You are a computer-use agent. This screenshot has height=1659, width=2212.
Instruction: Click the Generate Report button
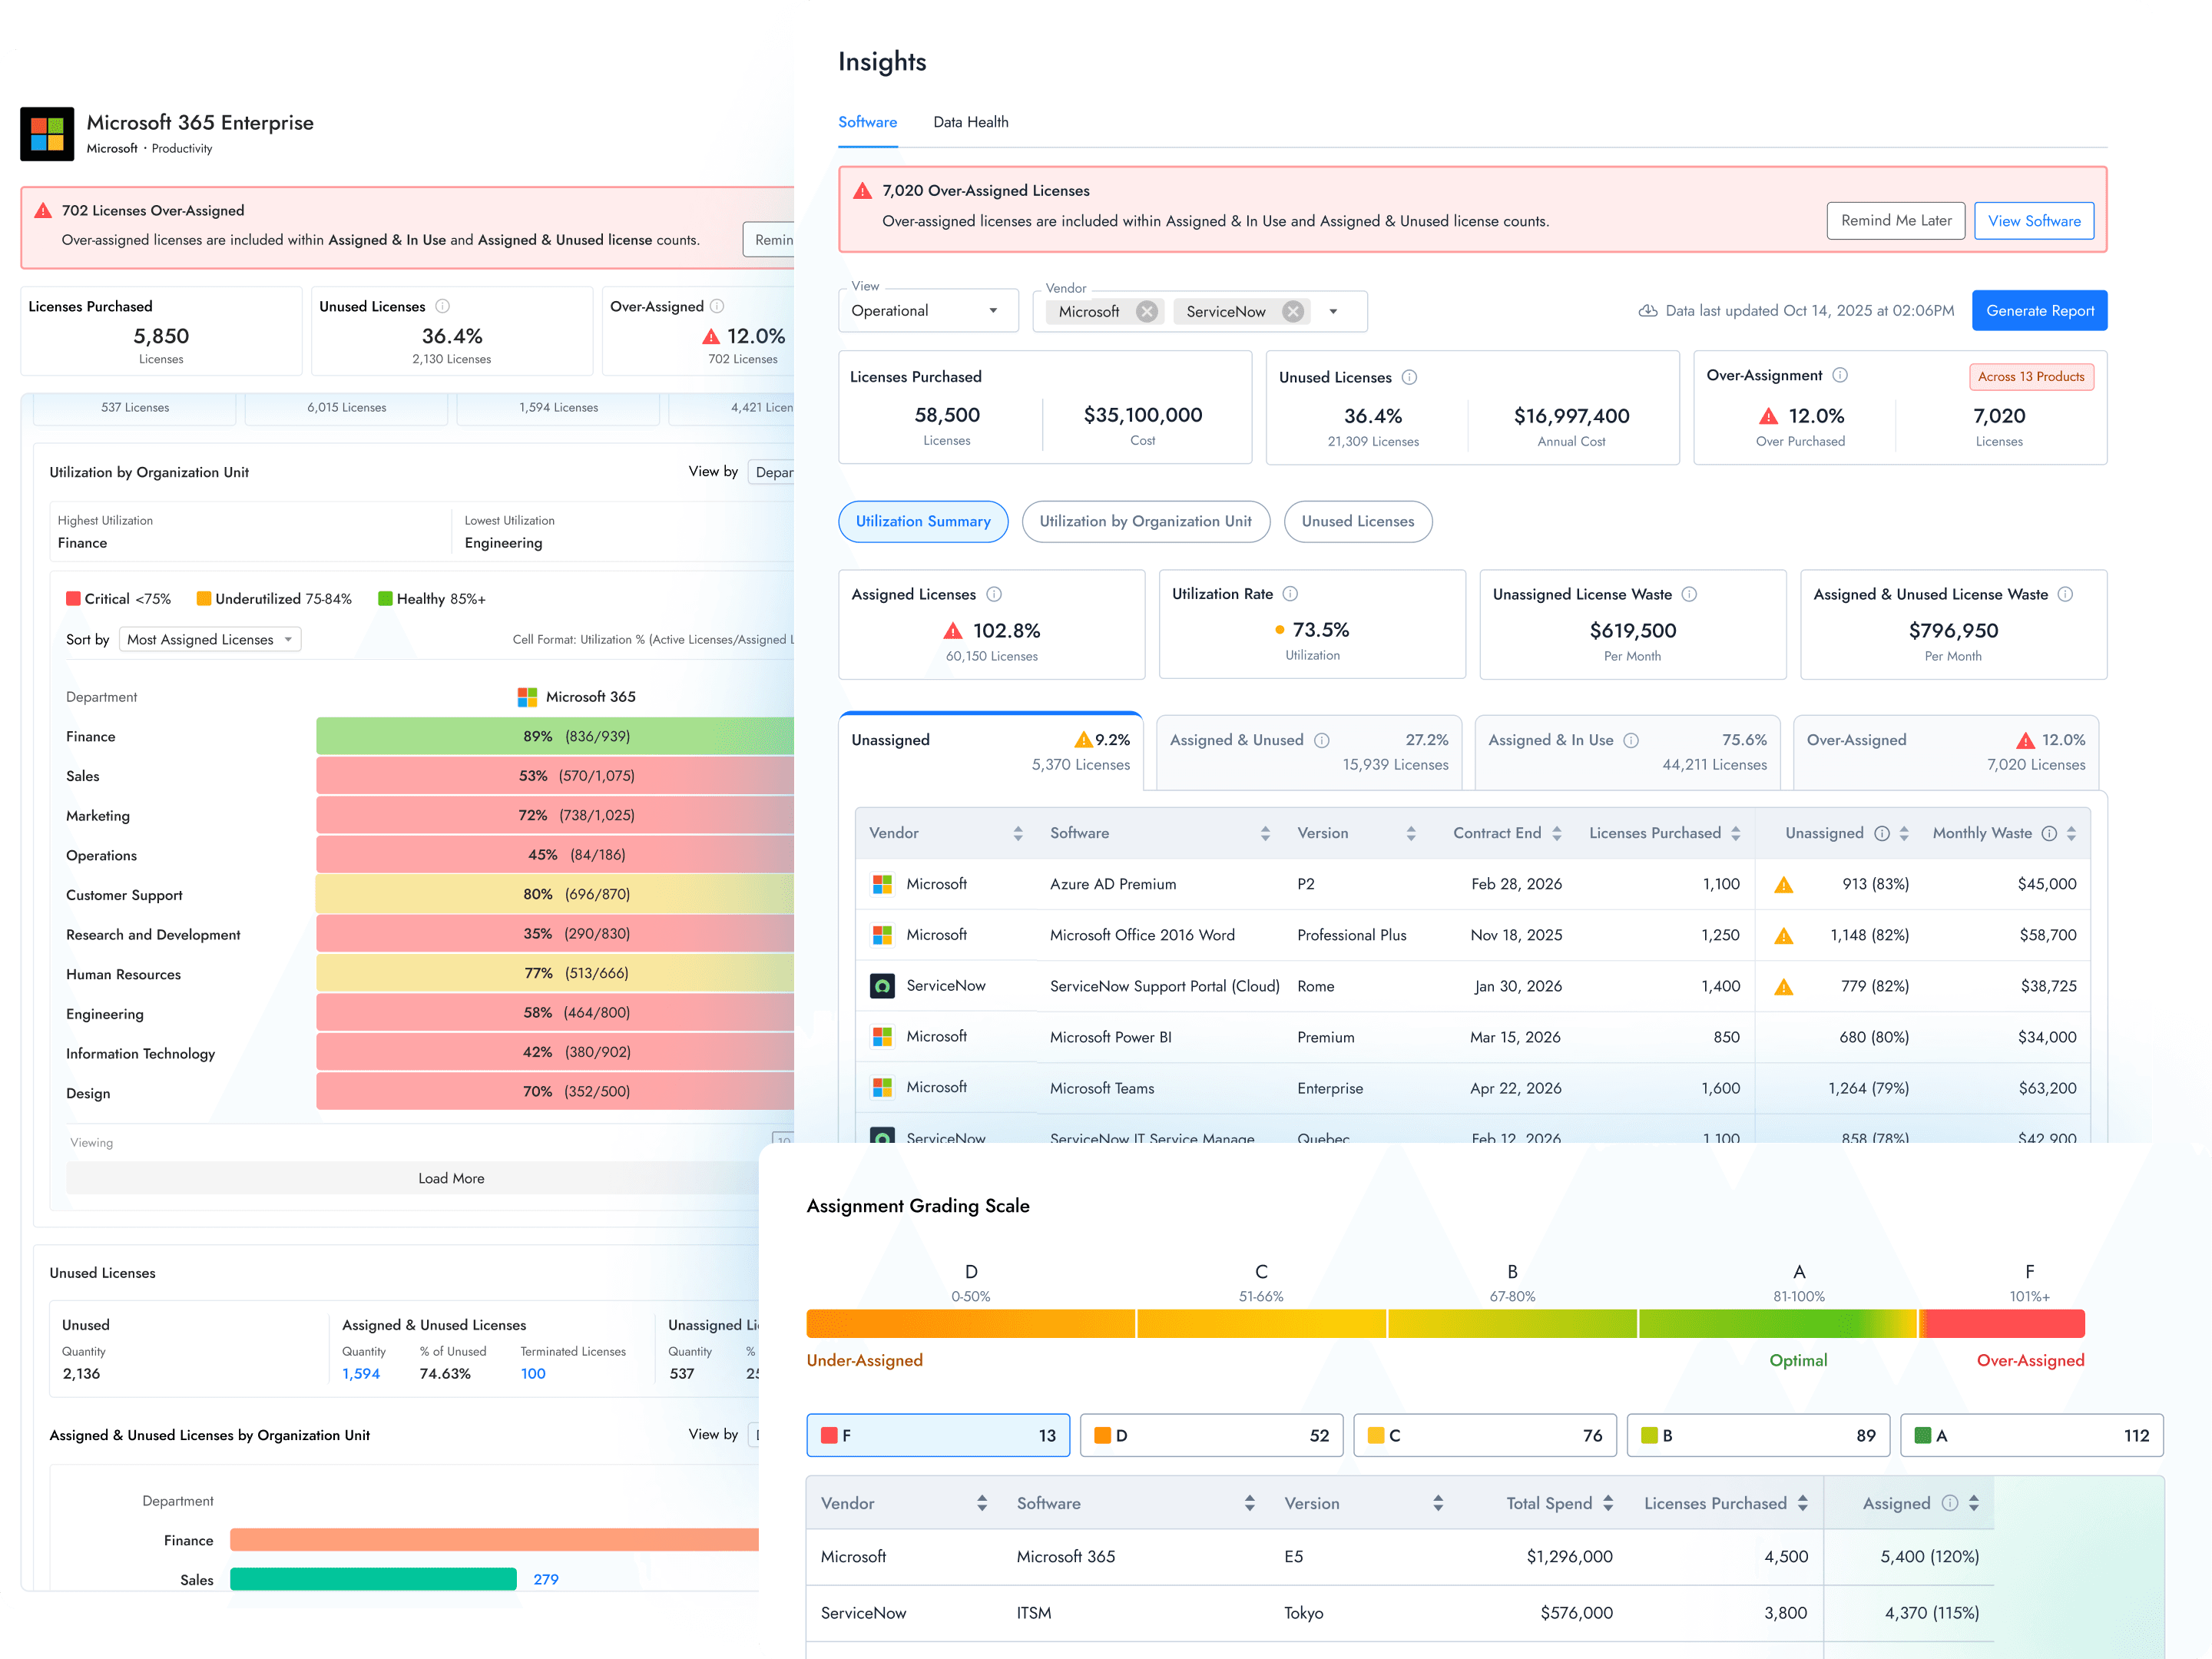[2039, 311]
